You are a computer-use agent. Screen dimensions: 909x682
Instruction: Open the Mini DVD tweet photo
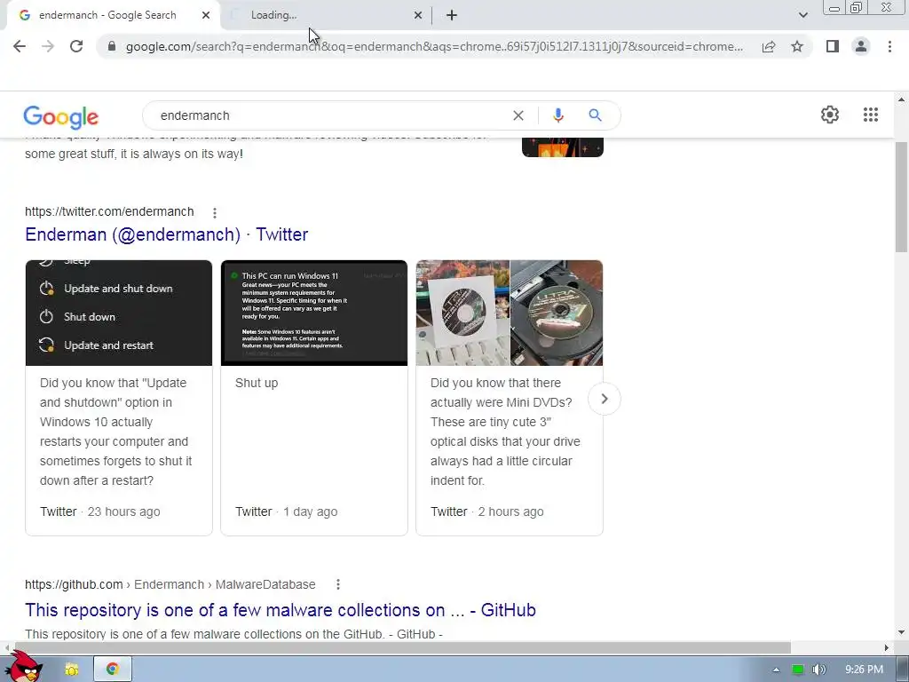(510, 313)
